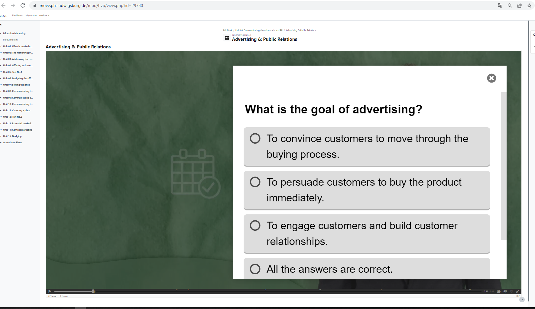The width and height of the screenshot is (535, 309).
Task: Open playback speed settings gauge icon
Action: pyautogui.click(x=499, y=291)
